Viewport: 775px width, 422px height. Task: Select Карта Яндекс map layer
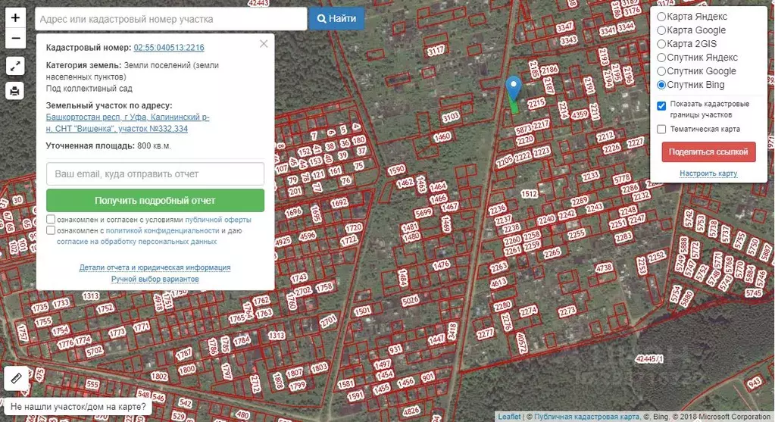click(661, 17)
